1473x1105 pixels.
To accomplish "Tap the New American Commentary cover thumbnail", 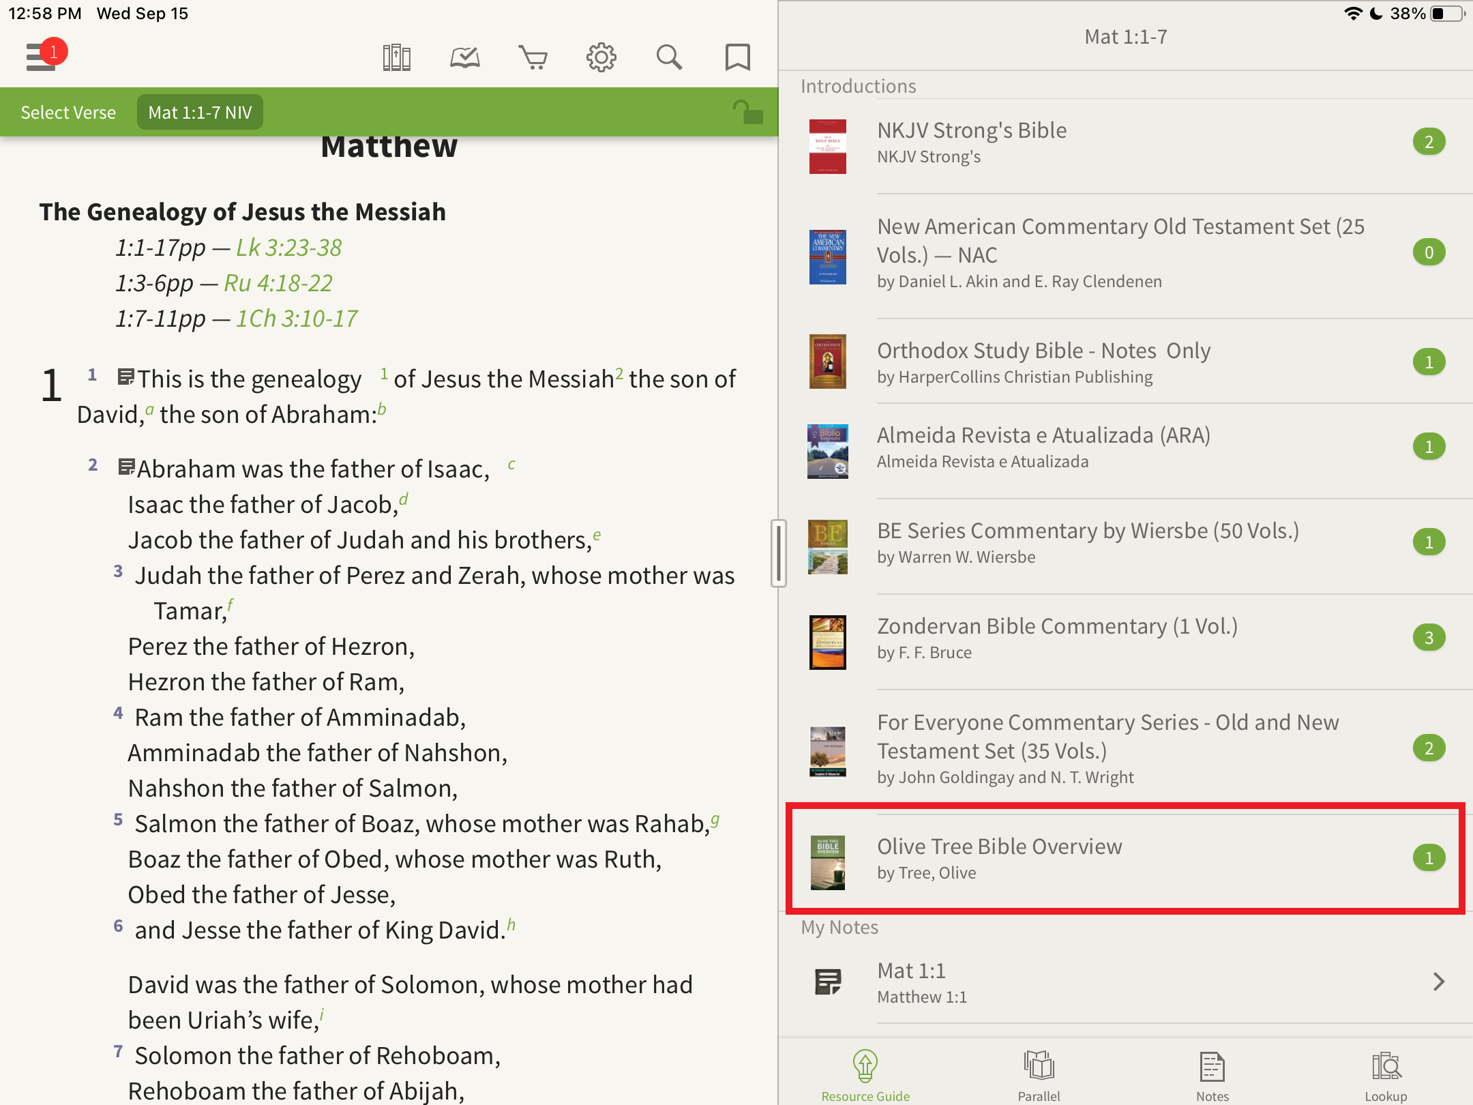I will pos(827,257).
